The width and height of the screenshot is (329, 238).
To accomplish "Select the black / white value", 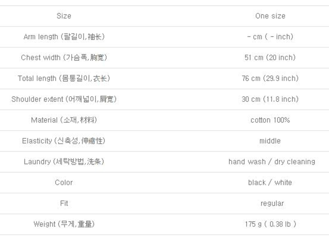I will point(270,182).
